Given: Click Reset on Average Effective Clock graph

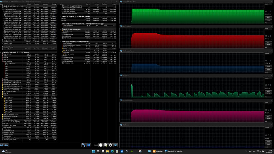Looking at the screenshot, I should coord(268,20).
